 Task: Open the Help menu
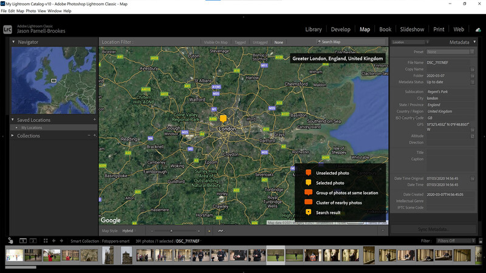pos(67,11)
